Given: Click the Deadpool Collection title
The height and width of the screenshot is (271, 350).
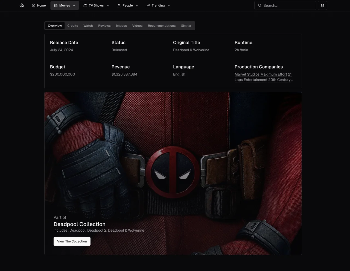Looking at the screenshot, I should tap(80, 224).
